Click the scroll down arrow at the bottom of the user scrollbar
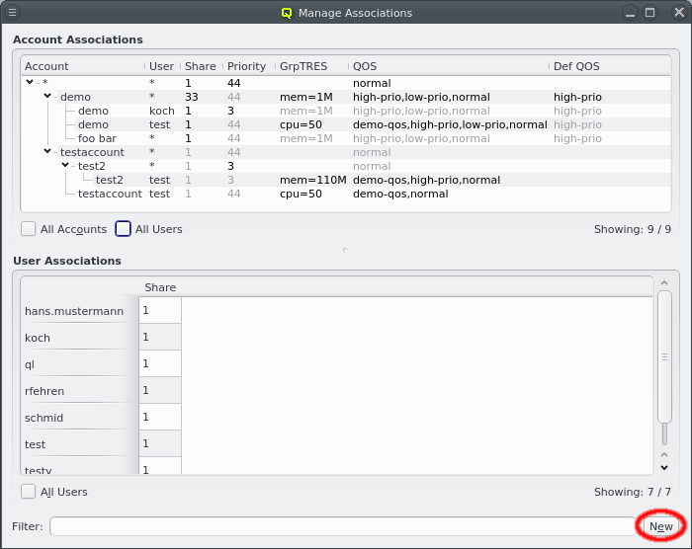Viewport: 692px width, 549px height. pos(664,467)
